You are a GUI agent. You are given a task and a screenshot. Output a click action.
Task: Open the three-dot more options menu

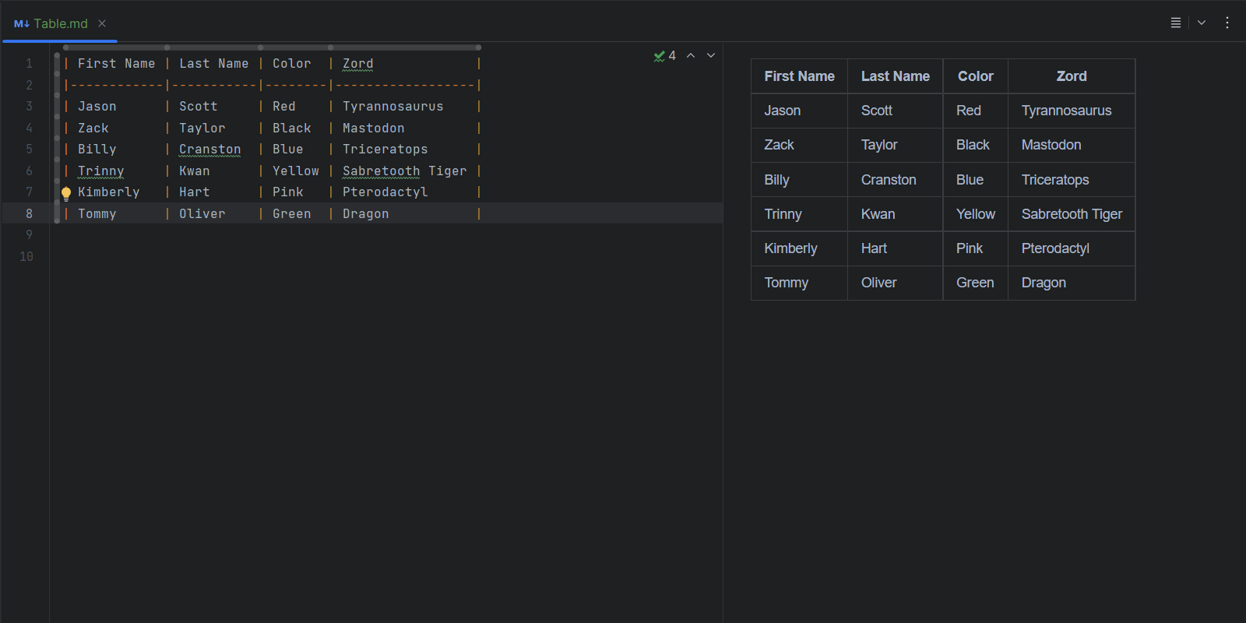coord(1227,23)
